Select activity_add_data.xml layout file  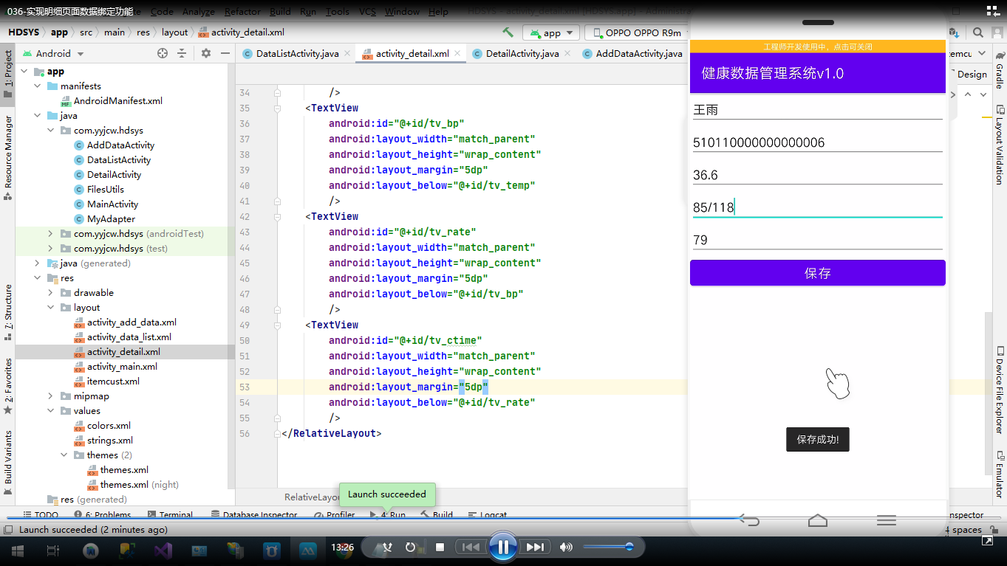131,322
